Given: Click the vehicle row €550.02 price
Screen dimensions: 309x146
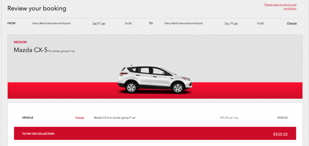Looking at the screenshot, I should (x=283, y=118).
